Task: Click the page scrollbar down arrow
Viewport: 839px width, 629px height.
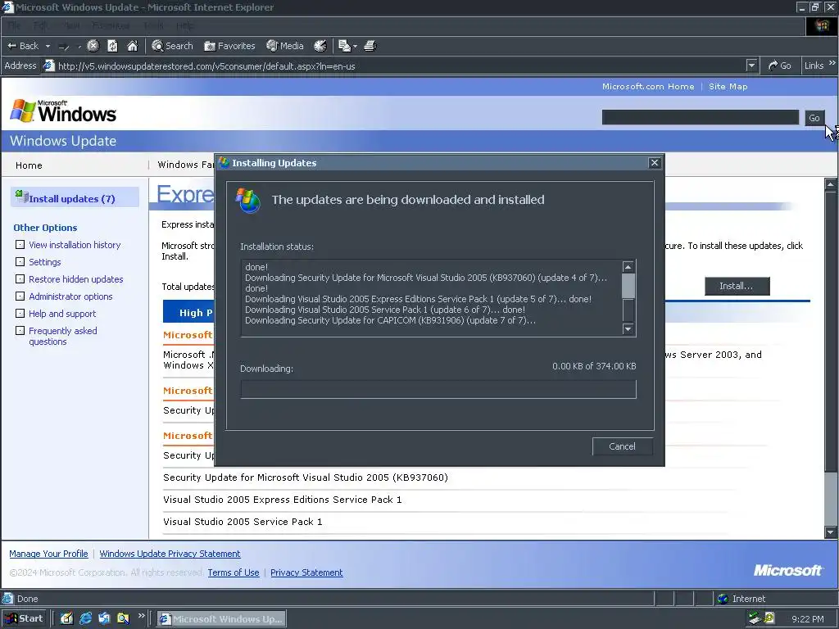Action: coord(831,532)
